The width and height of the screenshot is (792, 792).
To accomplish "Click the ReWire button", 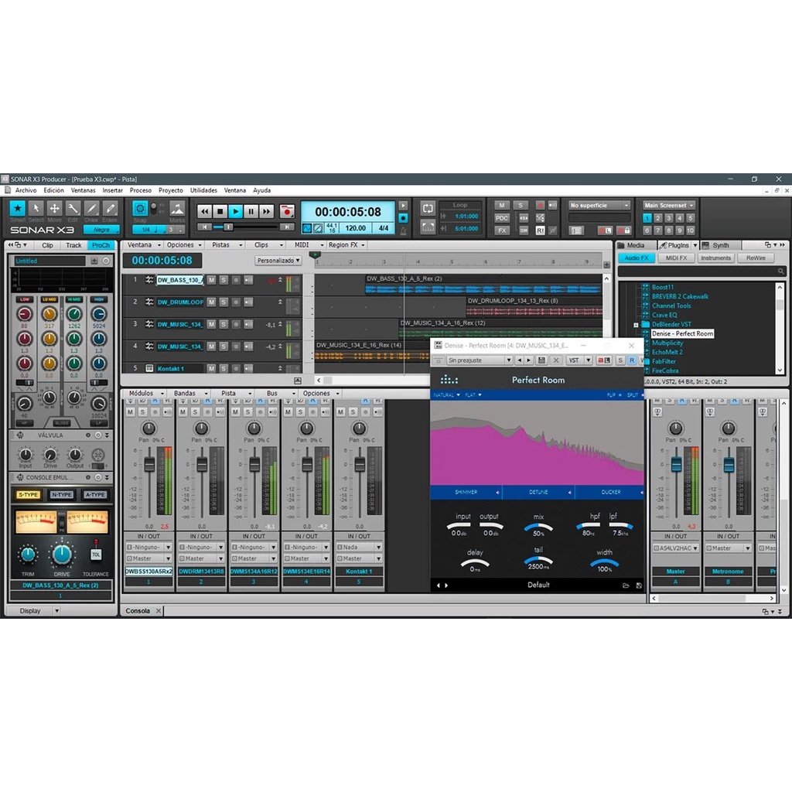I will click(x=756, y=258).
